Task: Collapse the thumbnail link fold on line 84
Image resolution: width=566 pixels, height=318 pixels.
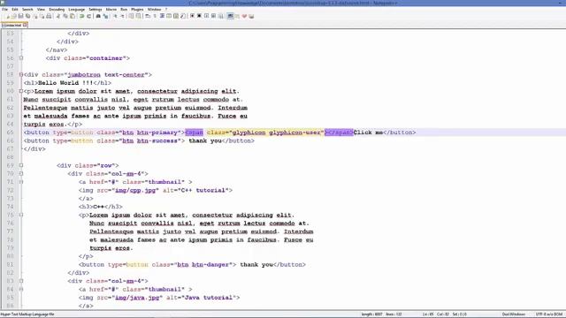Action: [x=21, y=289]
